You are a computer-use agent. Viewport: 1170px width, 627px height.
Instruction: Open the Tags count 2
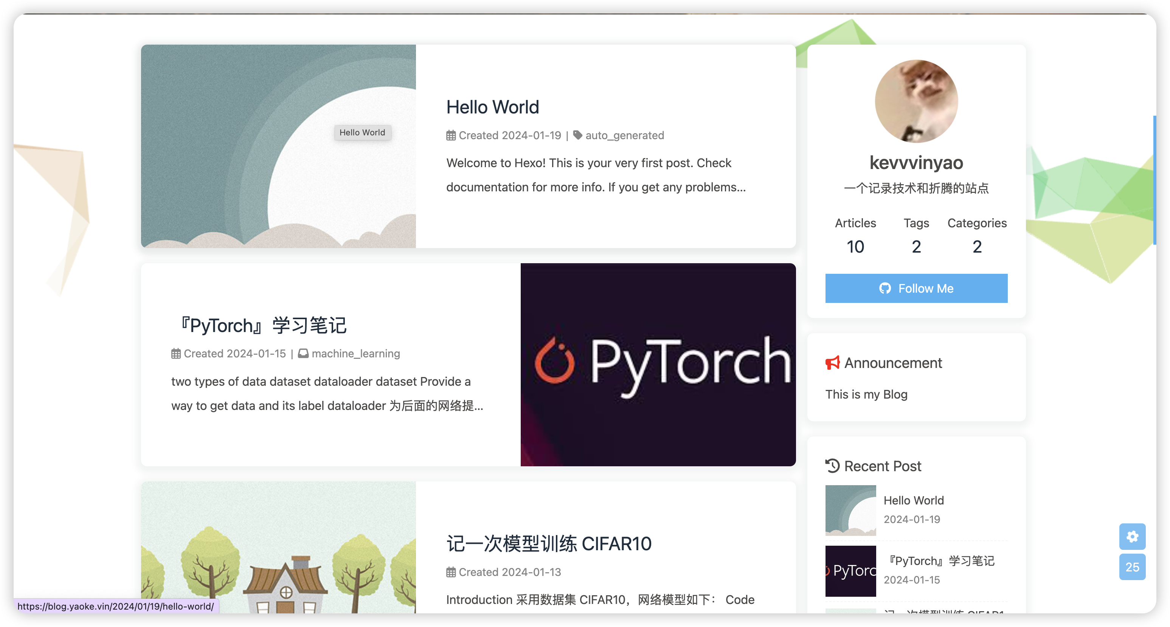click(x=916, y=247)
